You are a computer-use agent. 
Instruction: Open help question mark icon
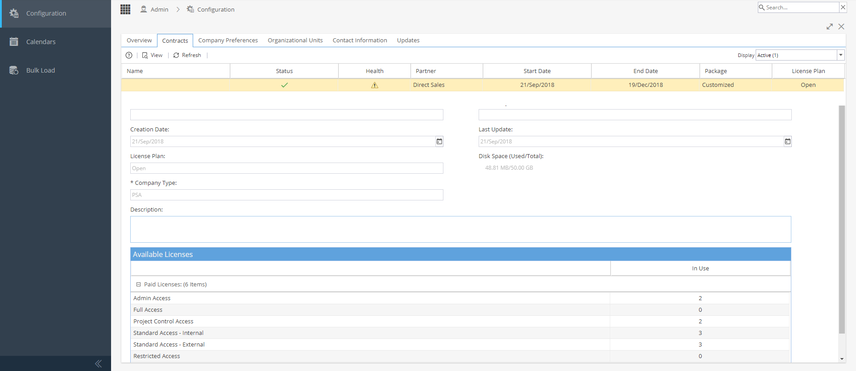click(x=129, y=55)
